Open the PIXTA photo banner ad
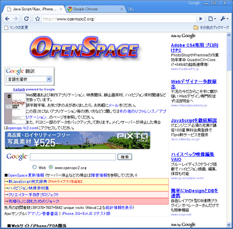The width and height of the screenshot is (233, 229). coord(77,140)
